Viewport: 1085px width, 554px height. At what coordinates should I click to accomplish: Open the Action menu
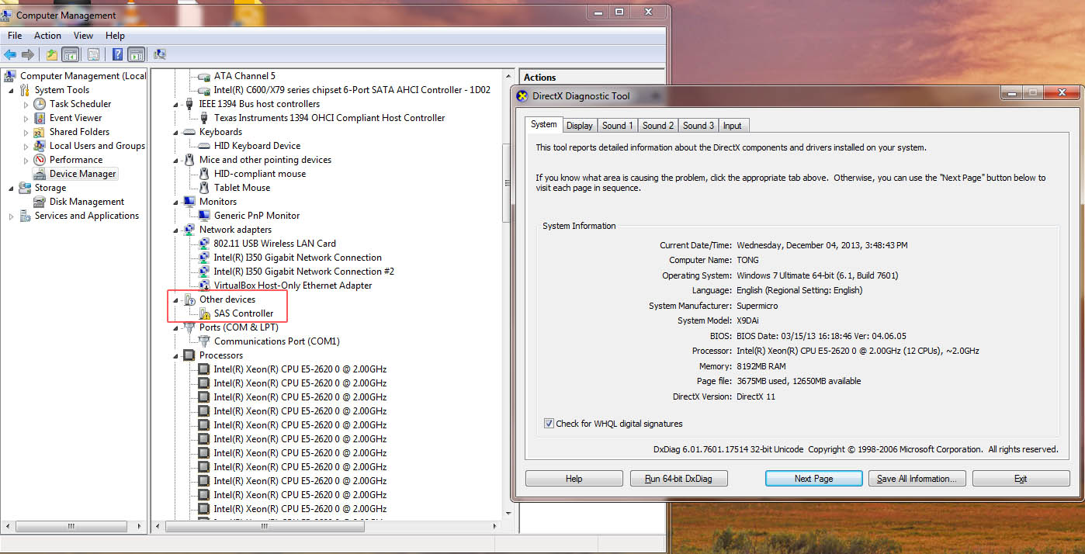point(47,36)
